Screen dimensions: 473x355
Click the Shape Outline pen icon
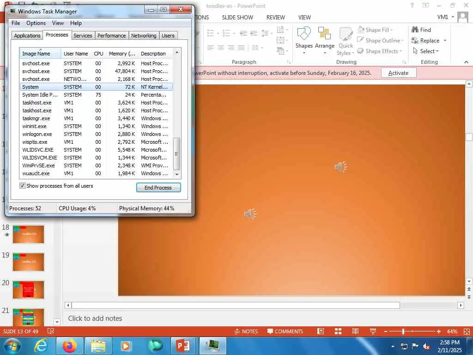[x=360, y=40]
